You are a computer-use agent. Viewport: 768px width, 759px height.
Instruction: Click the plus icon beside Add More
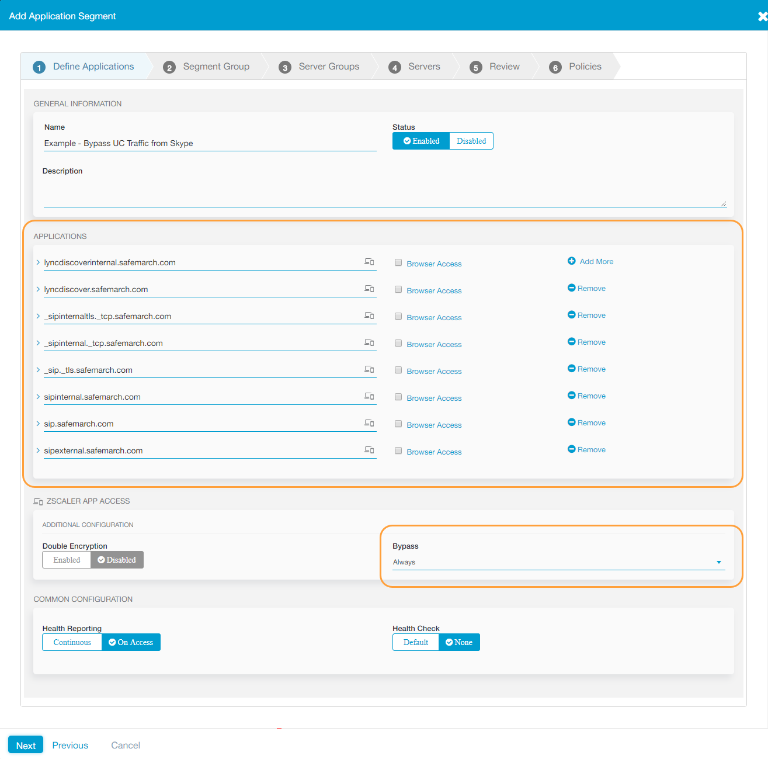571,261
